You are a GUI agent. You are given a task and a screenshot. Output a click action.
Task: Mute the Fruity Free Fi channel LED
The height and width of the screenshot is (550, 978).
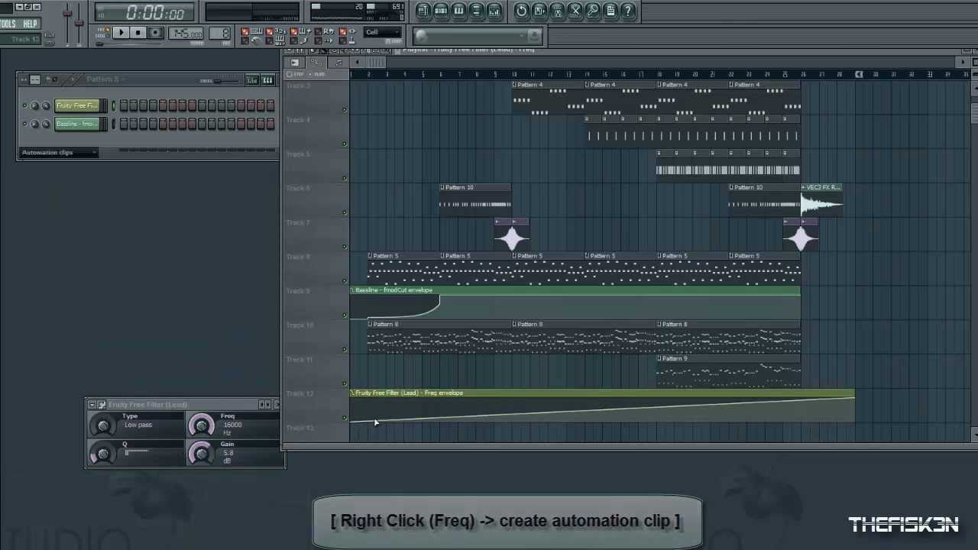[24, 106]
